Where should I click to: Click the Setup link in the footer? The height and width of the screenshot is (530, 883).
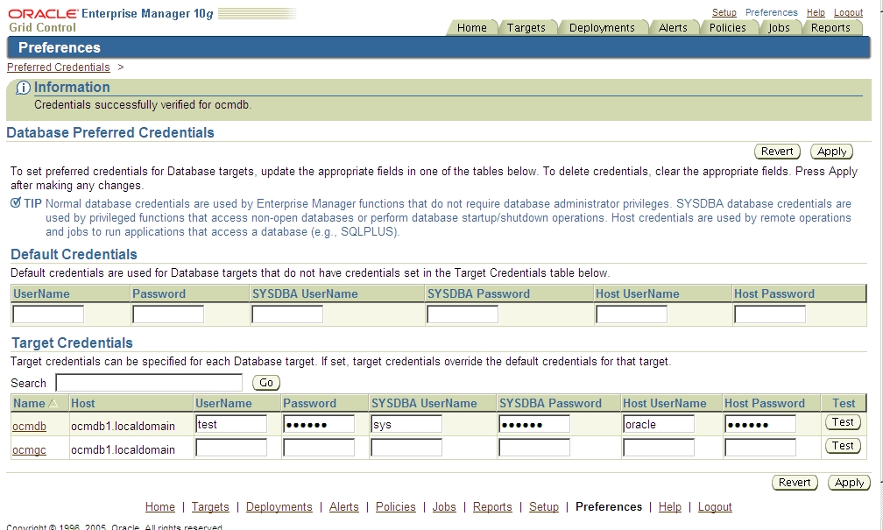(x=543, y=507)
